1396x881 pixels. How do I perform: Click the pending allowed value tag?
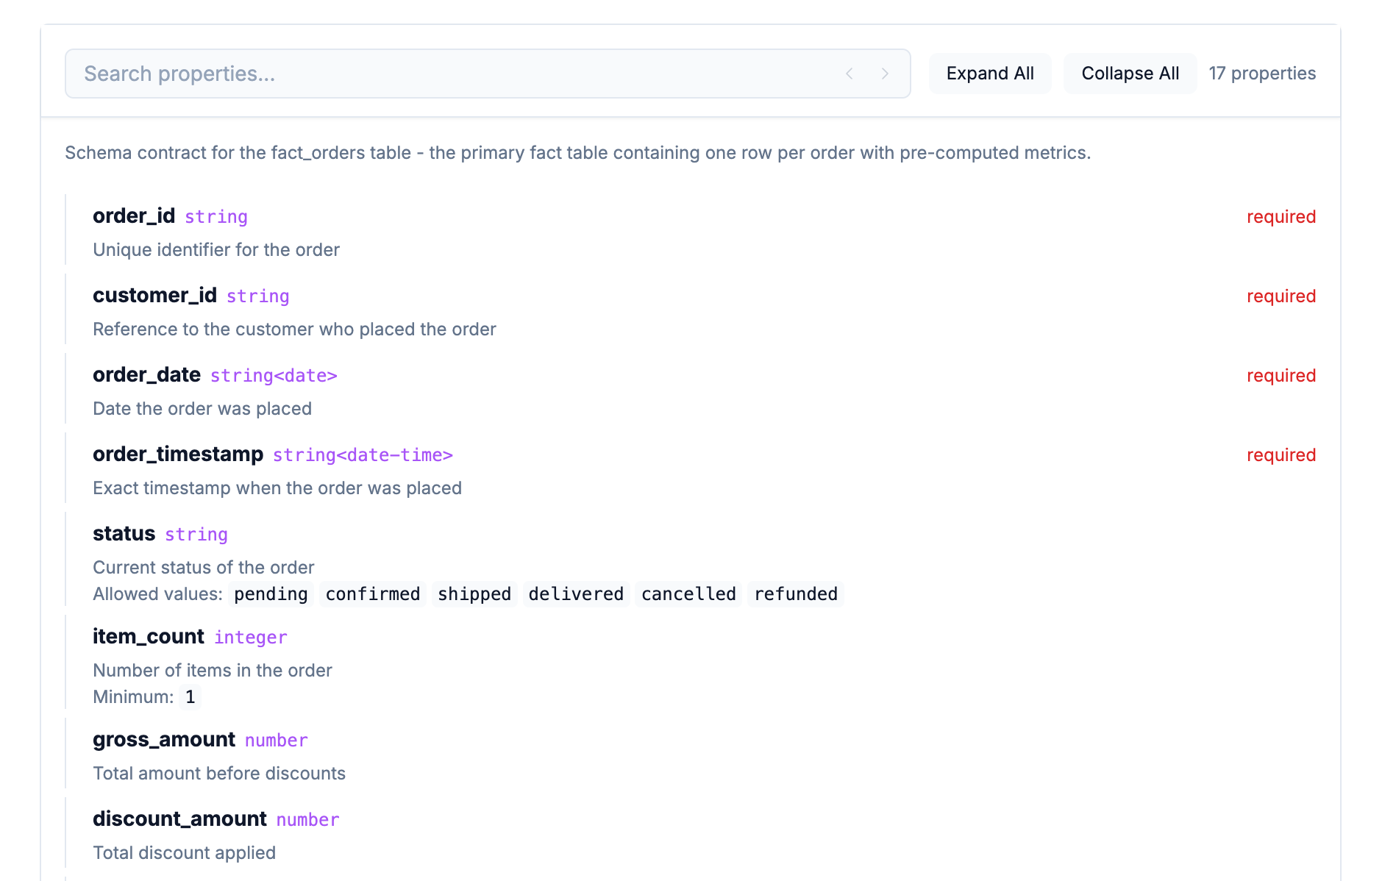pos(271,594)
